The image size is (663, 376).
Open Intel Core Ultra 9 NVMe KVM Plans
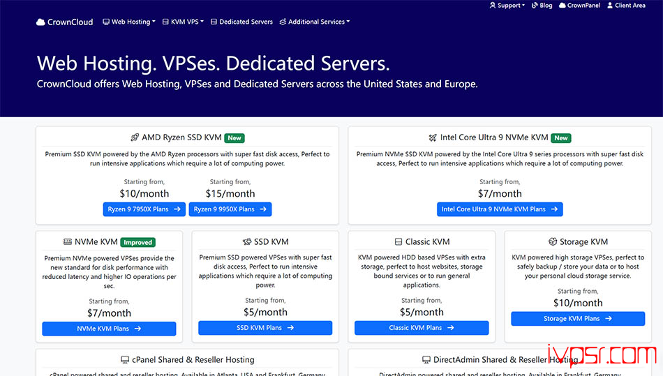point(500,209)
